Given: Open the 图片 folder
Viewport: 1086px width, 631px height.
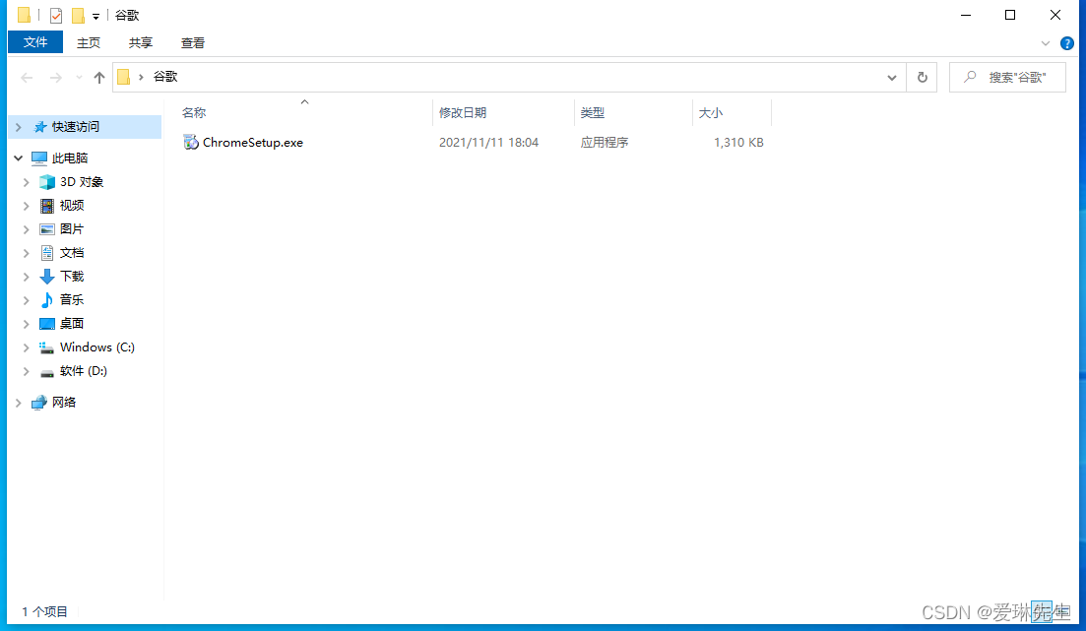Looking at the screenshot, I should (71, 228).
